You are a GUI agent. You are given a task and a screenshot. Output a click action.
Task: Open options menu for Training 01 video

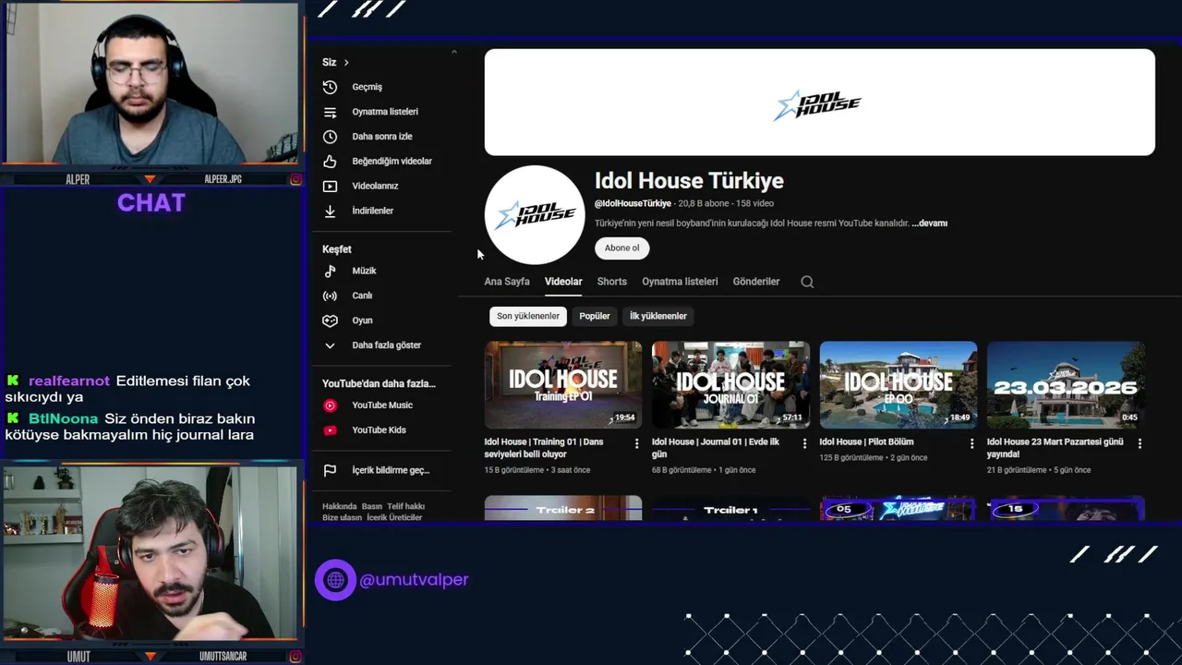636,443
